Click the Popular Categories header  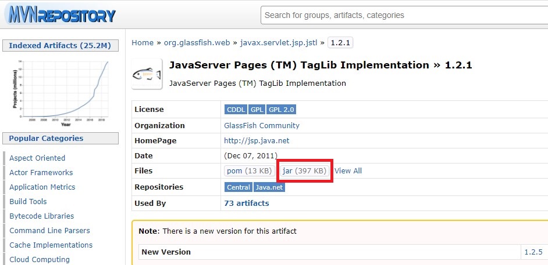60,138
